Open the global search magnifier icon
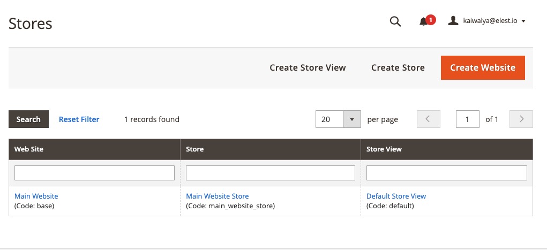The image size is (547, 250). (395, 21)
